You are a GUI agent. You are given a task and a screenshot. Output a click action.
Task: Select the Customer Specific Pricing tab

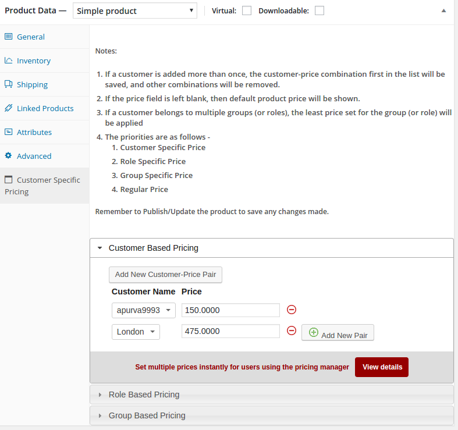click(44, 186)
